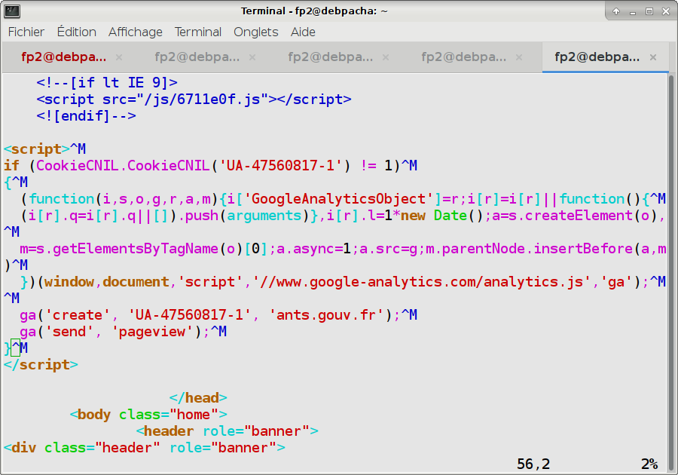Click the opening '<script>^M' tag line
The height and width of the screenshot is (475, 678).
click(x=44, y=149)
